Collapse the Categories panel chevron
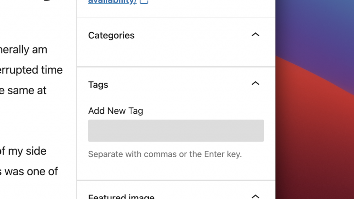 (255, 35)
